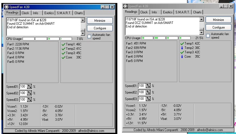Open Exotics tab in left window
The image size is (236, 134).
point(49,13)
